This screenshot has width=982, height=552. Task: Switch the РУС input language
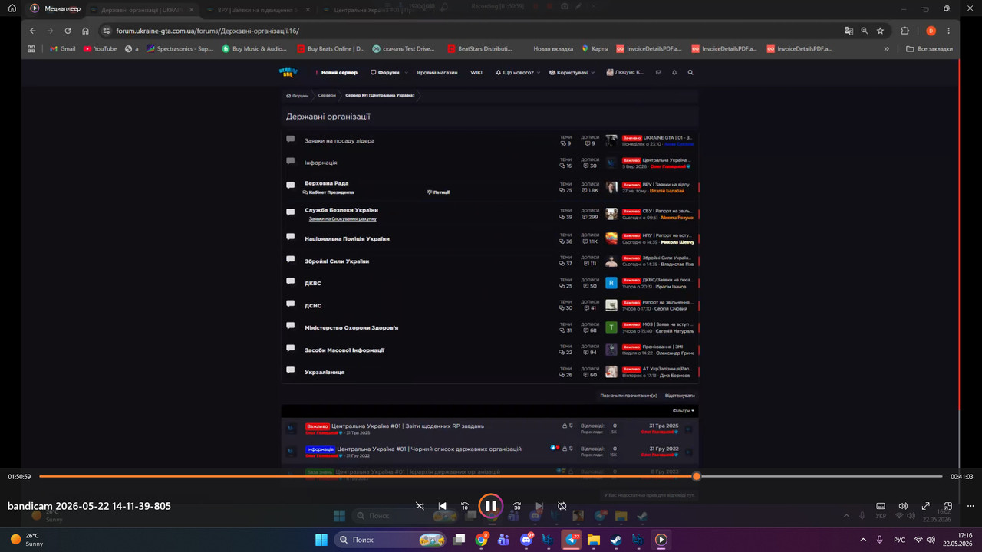(x=898, y=539)
